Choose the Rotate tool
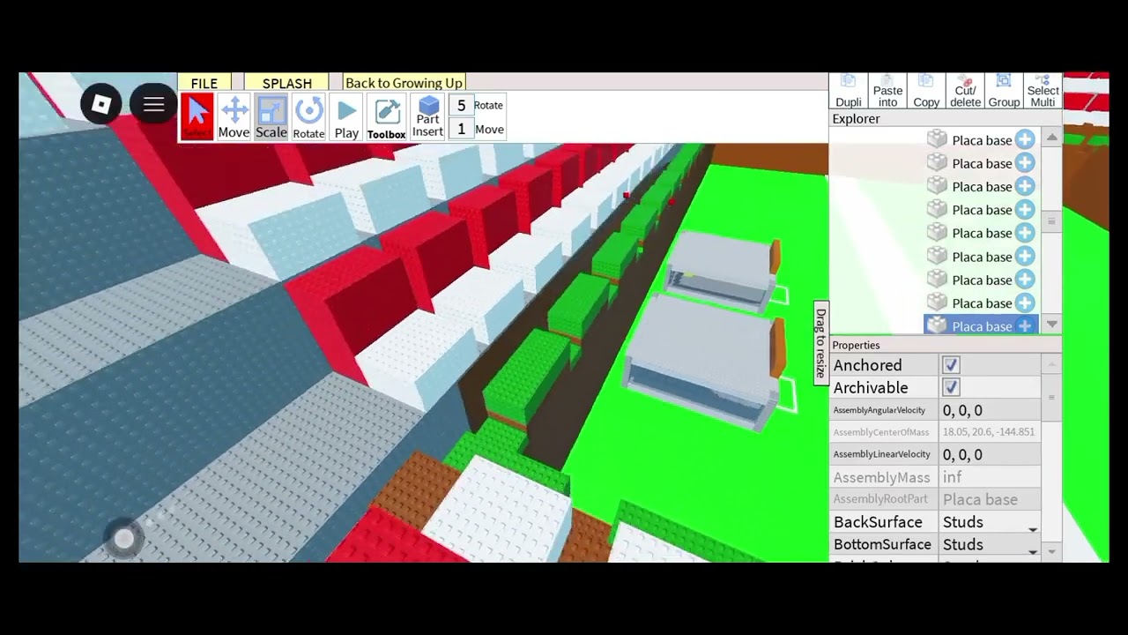Image resolution: width=1128 pixels, height=635 pixels. [308, 117]
